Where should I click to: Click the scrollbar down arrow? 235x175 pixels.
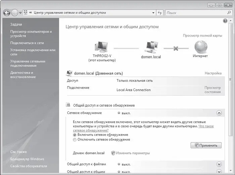231,170
